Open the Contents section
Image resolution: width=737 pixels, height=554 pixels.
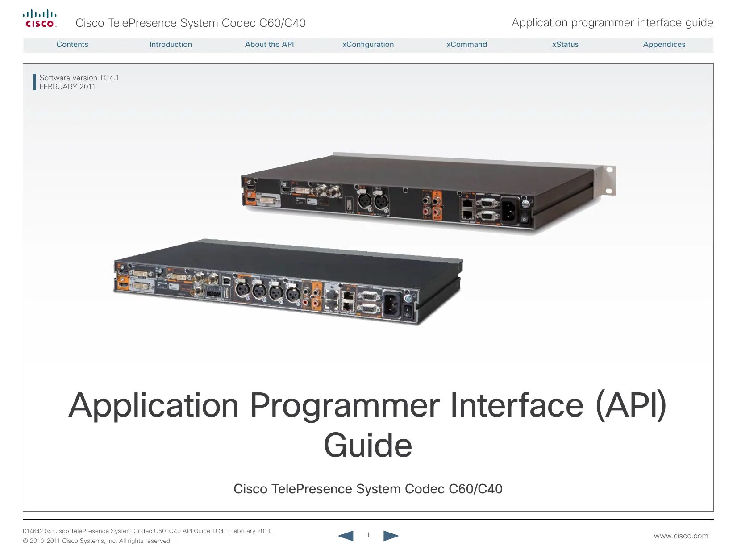72,44
